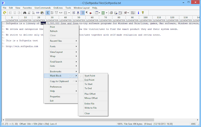Select Start Point in Mark Block submenu
The width and height of the screenshot is (201, 127).
pos(93,76)
